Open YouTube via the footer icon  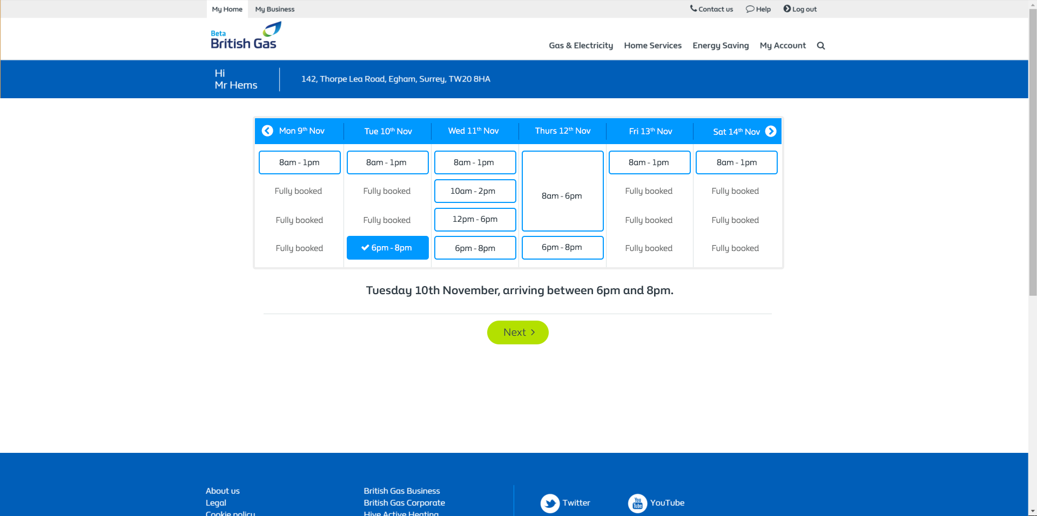click(637, 503)
